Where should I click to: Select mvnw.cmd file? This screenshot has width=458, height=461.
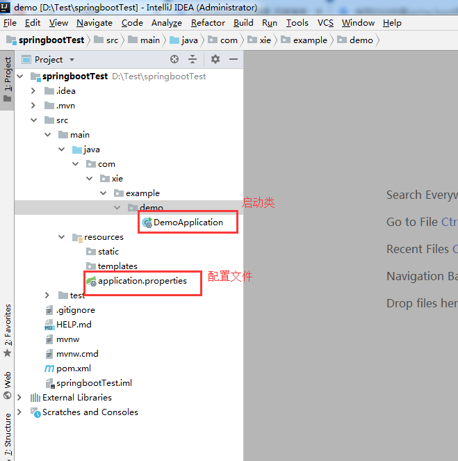pos(77,354)
